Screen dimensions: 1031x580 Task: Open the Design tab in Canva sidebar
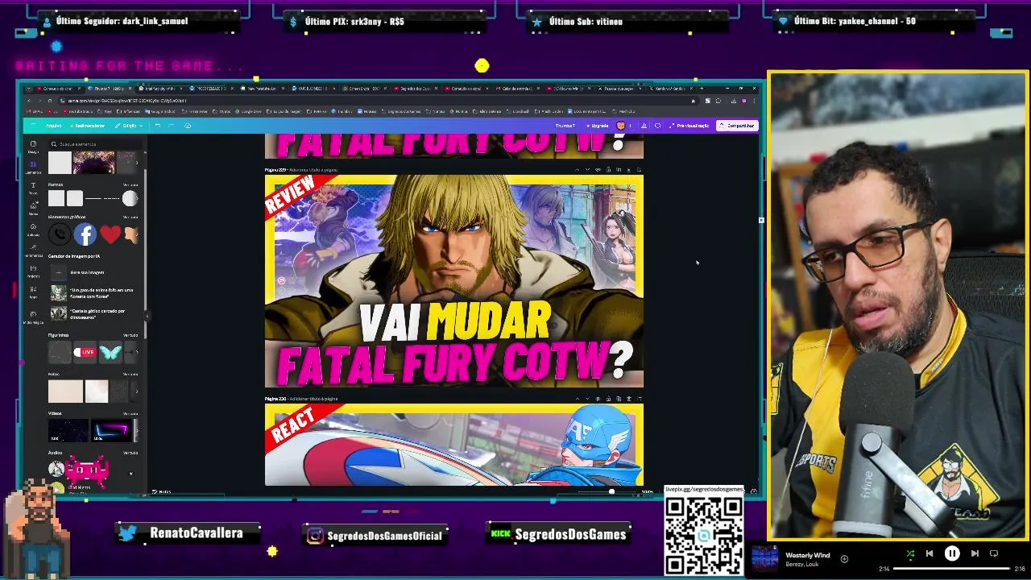[x=33, y=147]
